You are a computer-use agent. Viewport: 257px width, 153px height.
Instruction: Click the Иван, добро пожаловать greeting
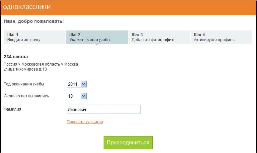tap(34, 22)
